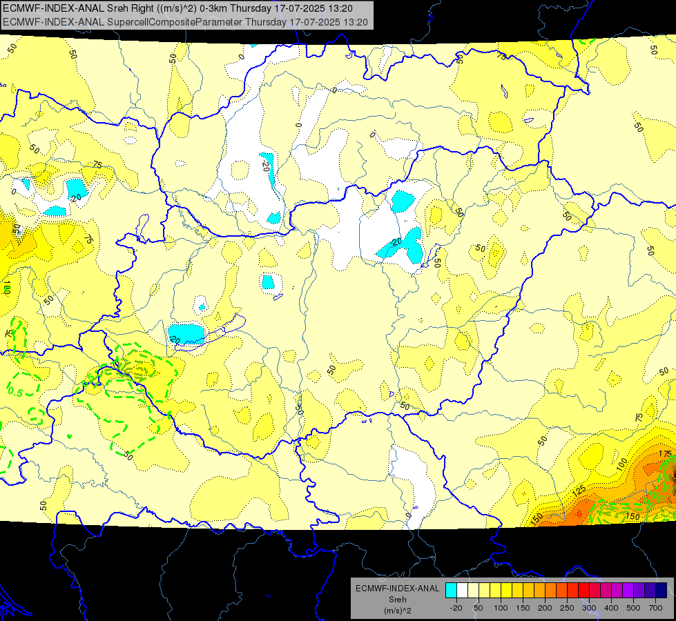
Task: Click the '250' legend scale value
Action: click(x=567, y=608)
